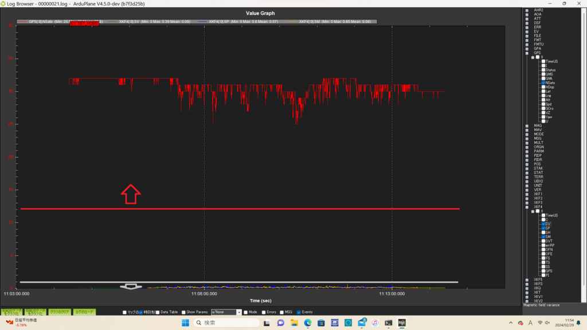Check the XKF4 errRP checkbox
587x330 pixels.
(543, 245)
